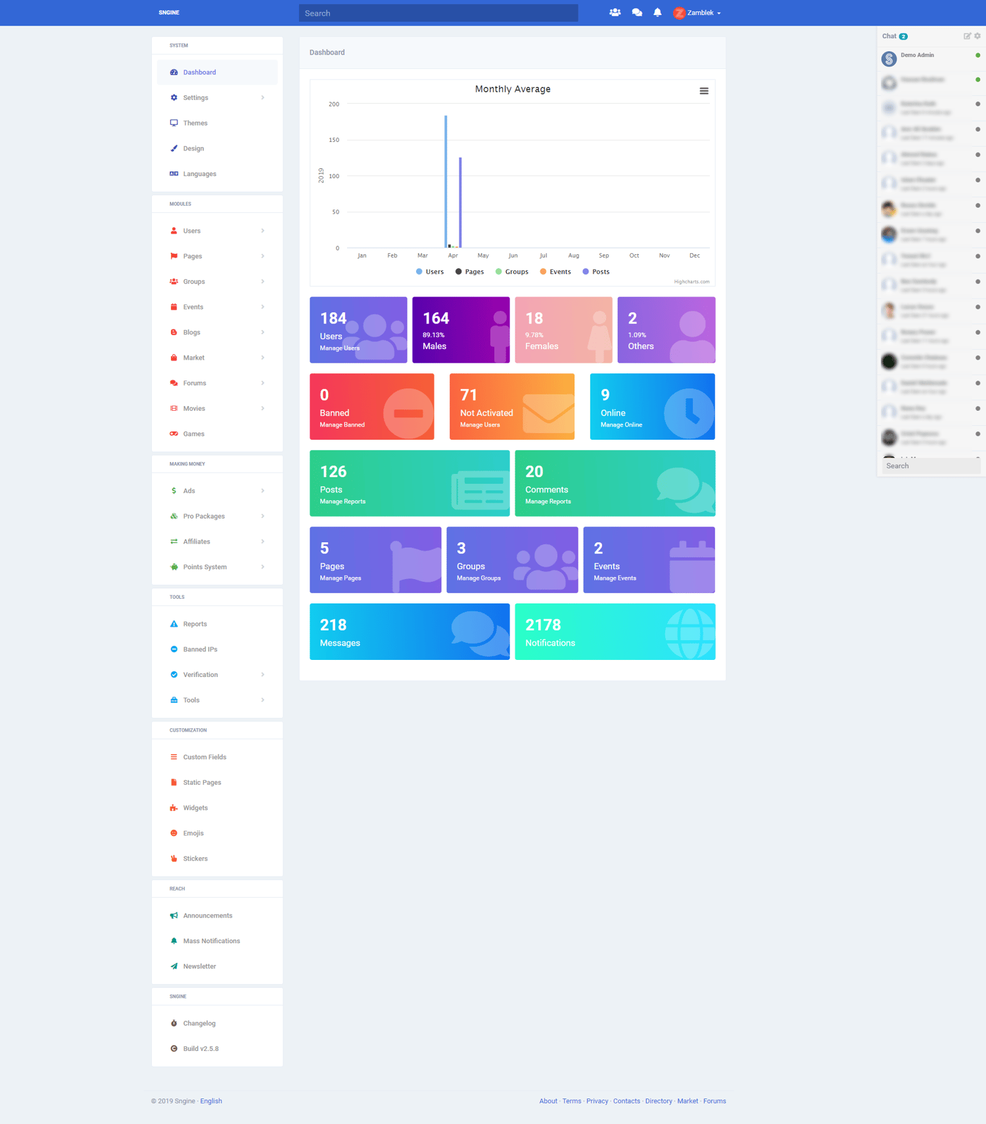Image resolution: width=986 pixels, height=1124 pixels.
Task: Open Pro Packages menu item
Action: pyautogui.click(x=217, y=517)
